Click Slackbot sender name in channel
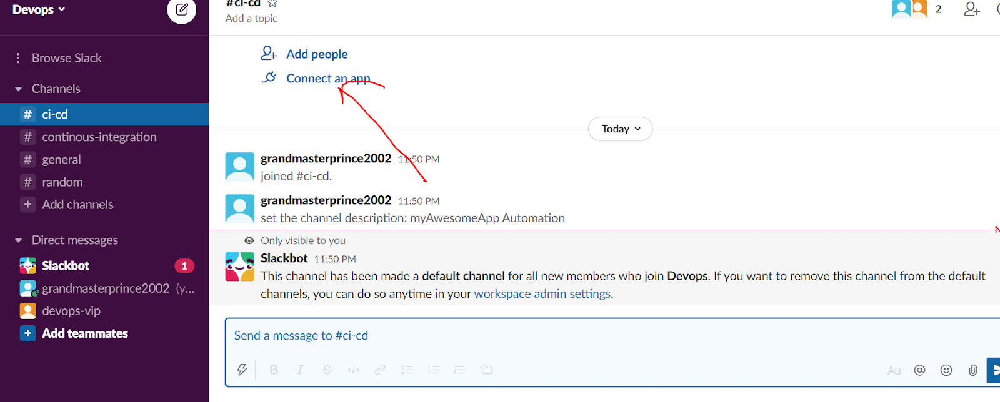 284,258
